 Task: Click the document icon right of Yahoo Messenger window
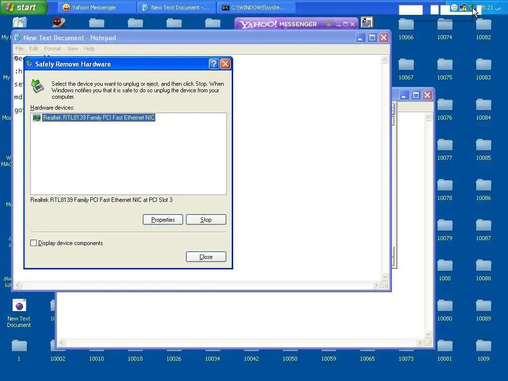pos(367,22)
